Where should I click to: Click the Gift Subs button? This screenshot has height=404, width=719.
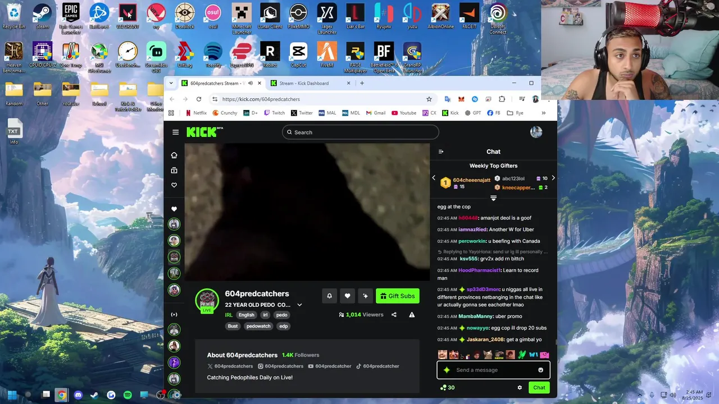coord(398,296)
